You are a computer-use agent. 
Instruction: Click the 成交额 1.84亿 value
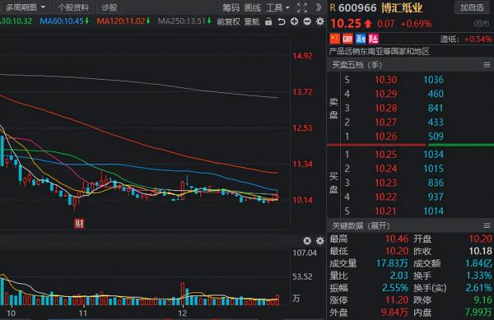point(478,263)
